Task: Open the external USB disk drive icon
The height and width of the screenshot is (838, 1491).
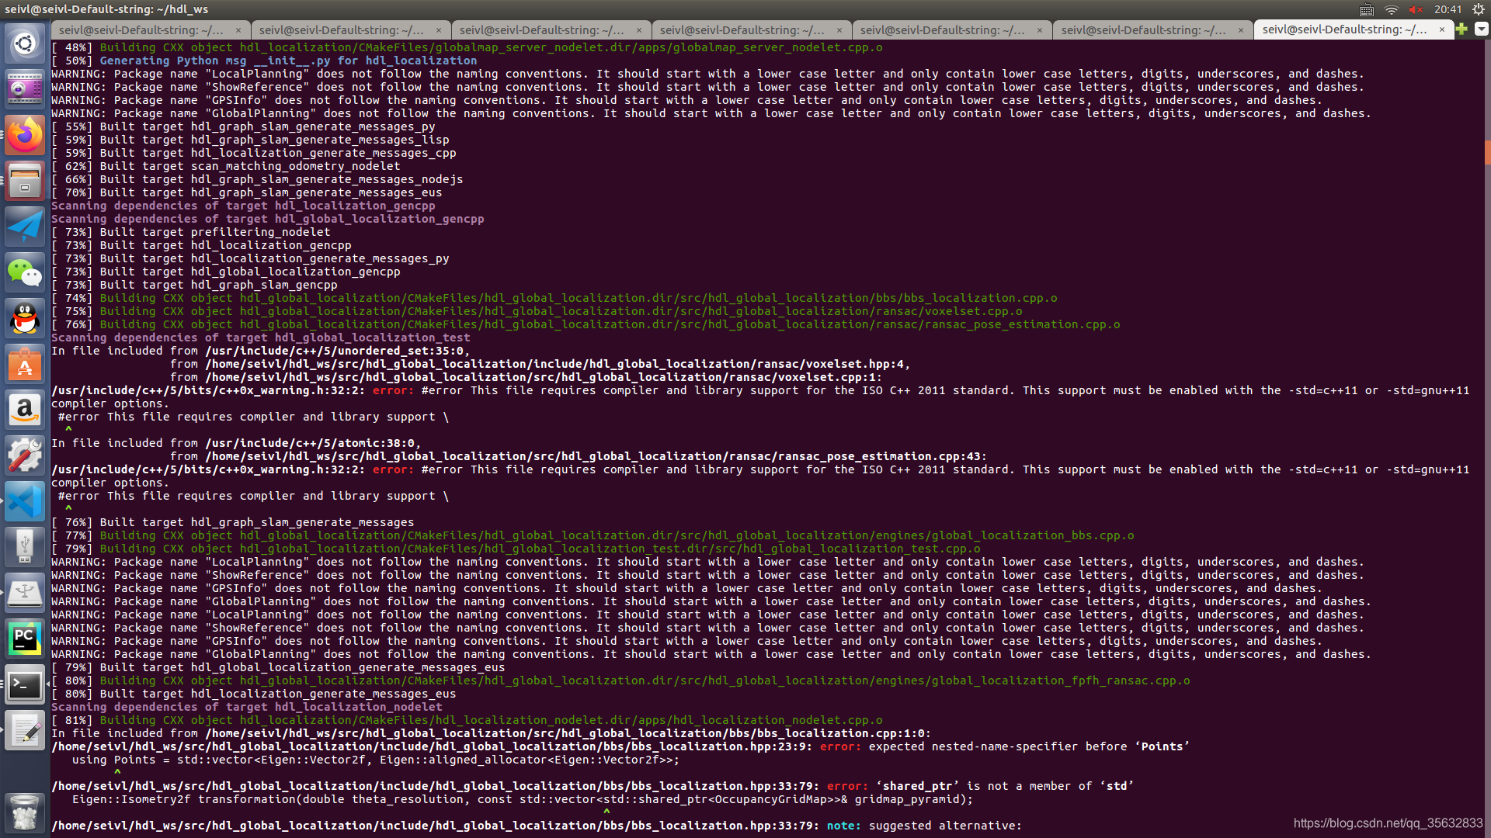Action: point(25,593)
